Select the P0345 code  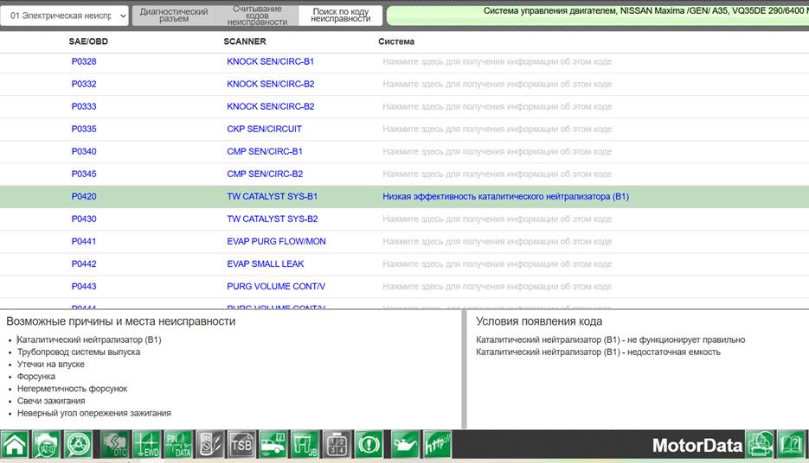84,174
